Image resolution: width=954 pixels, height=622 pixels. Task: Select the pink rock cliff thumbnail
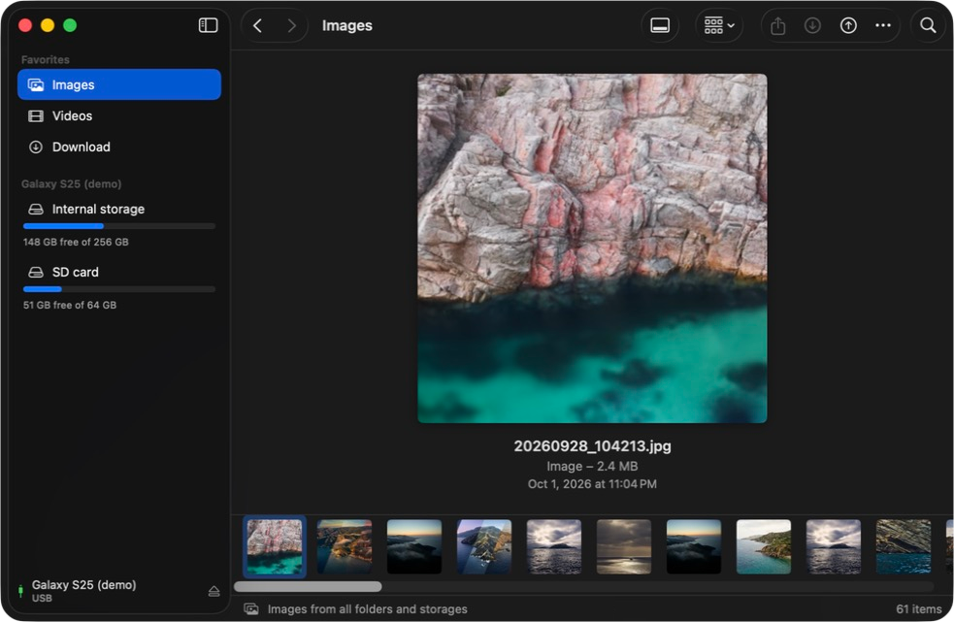(x=275, y=546)
